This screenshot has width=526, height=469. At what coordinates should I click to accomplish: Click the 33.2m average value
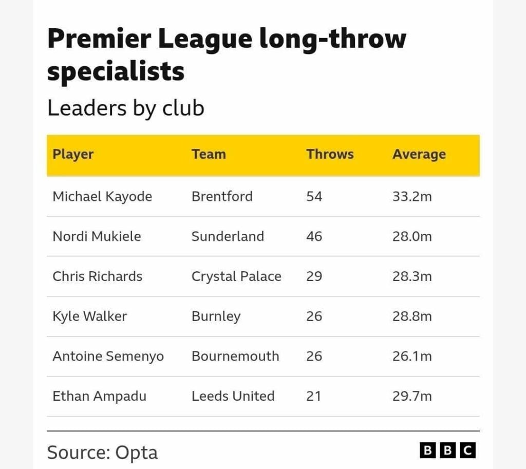pyautogui.click(x=412, y=196)
